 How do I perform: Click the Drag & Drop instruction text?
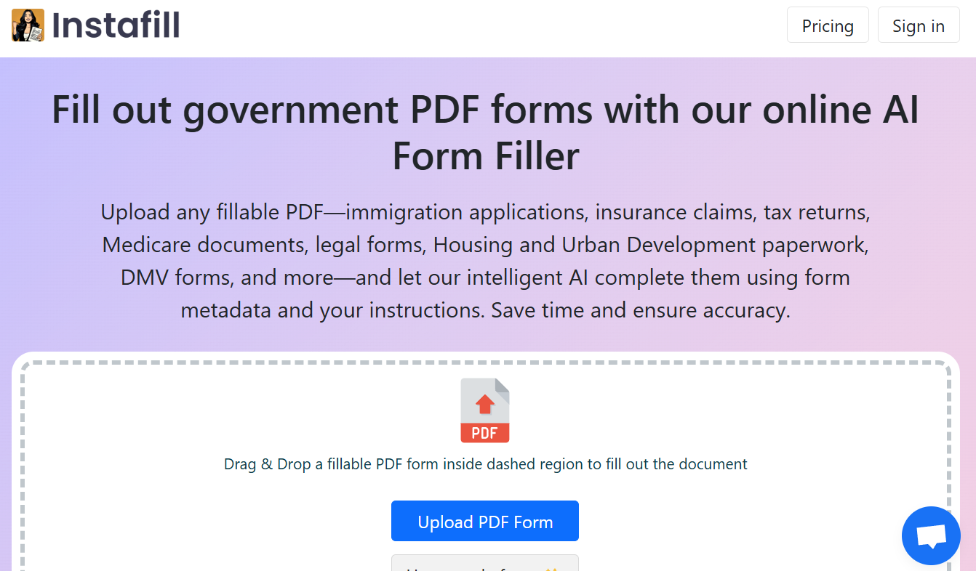(485, 464)
